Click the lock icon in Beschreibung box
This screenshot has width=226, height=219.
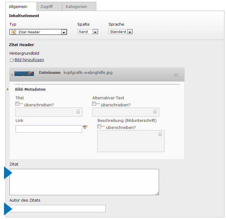tap(160, 134)
